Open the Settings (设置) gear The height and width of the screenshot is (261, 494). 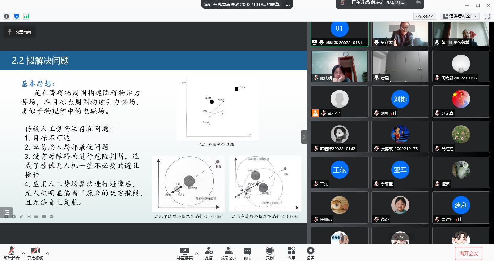tap(310, 253)
